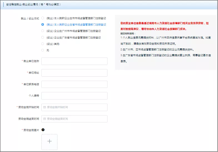Open the 劳动合同结束时间 date picker field
Viewport: 218px width, 152px height.
coord(74,119)
